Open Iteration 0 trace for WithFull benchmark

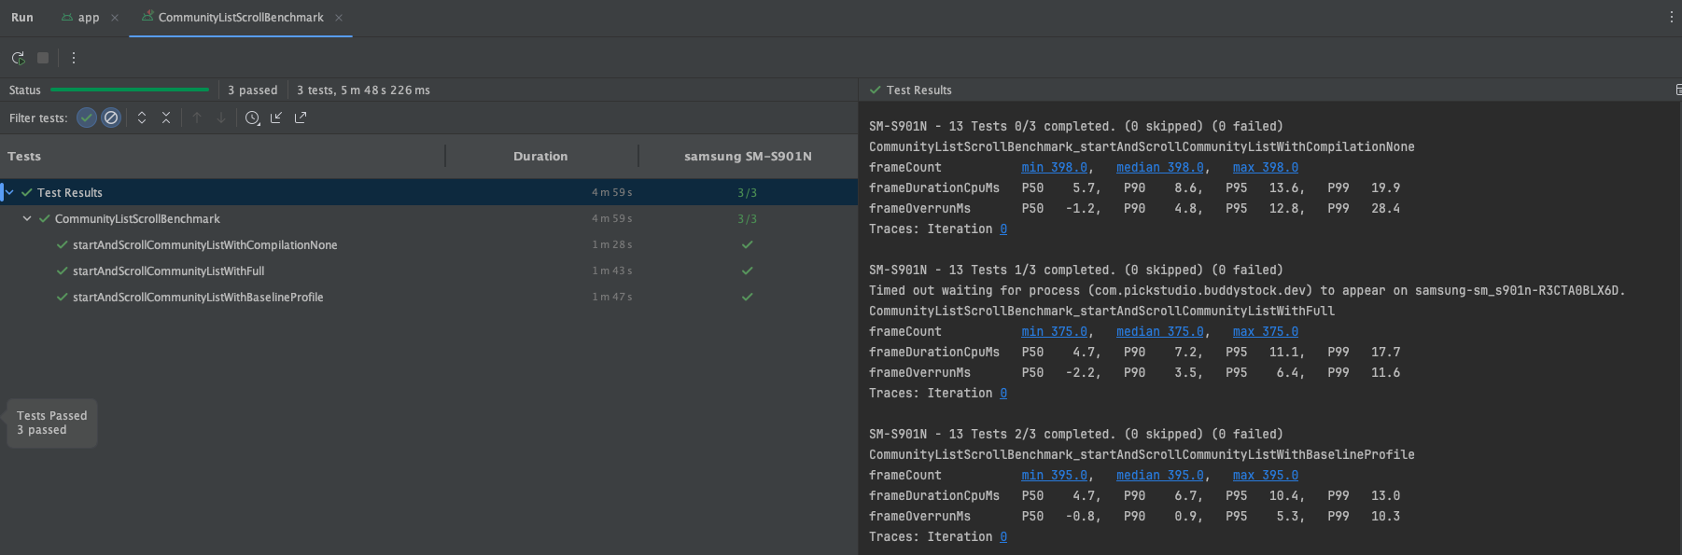click(x=1003, y=393)
